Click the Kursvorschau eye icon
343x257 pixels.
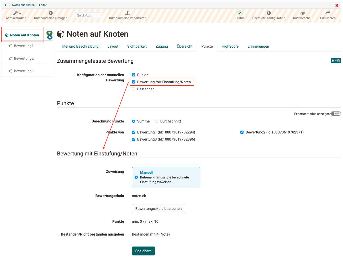point(303,13)
